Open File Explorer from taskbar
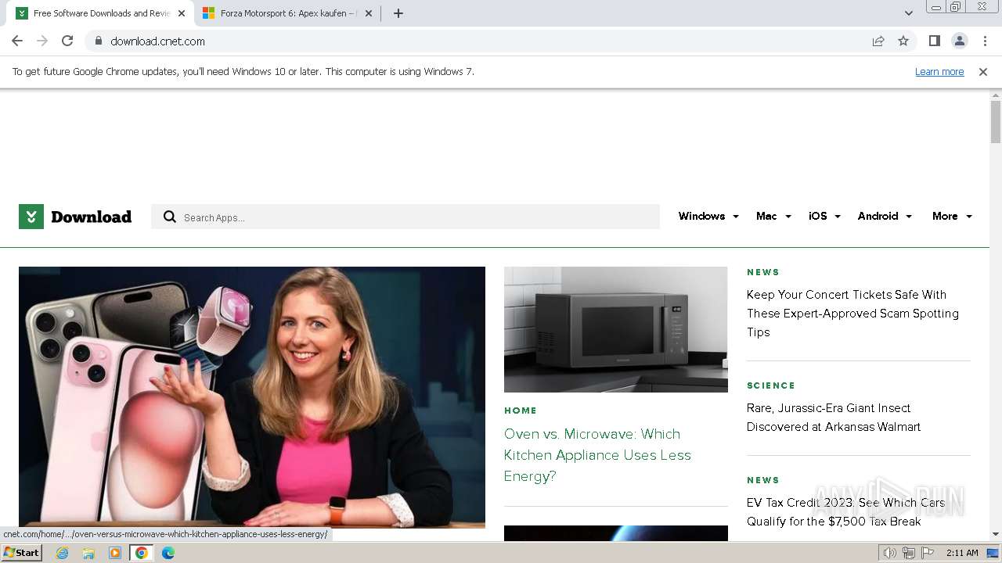 88,553
